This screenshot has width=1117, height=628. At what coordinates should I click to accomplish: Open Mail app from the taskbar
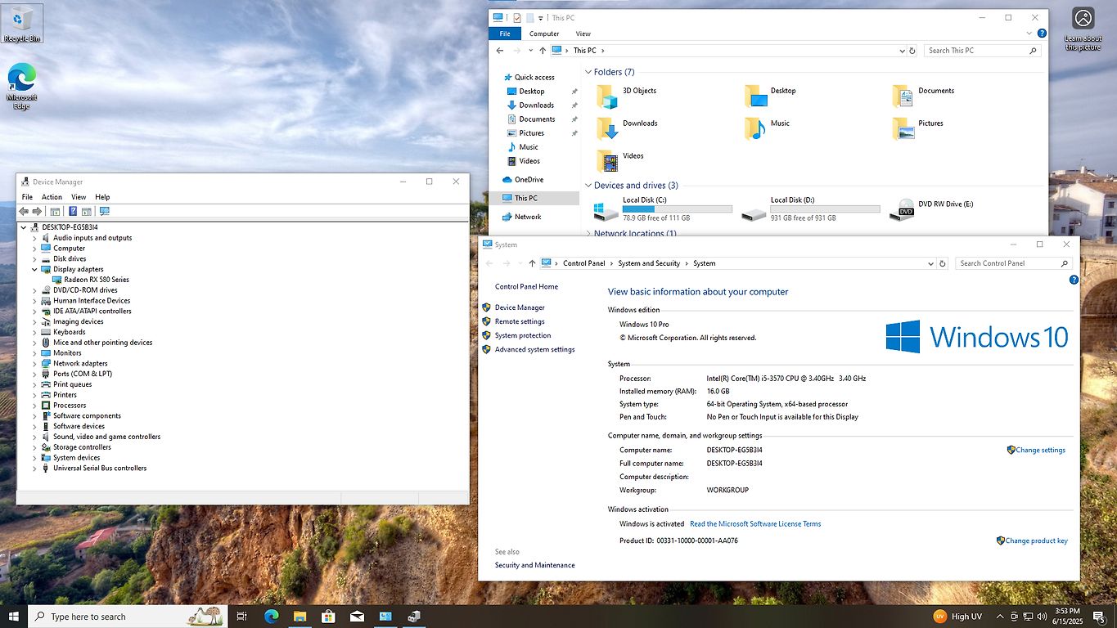click(357, 617)
